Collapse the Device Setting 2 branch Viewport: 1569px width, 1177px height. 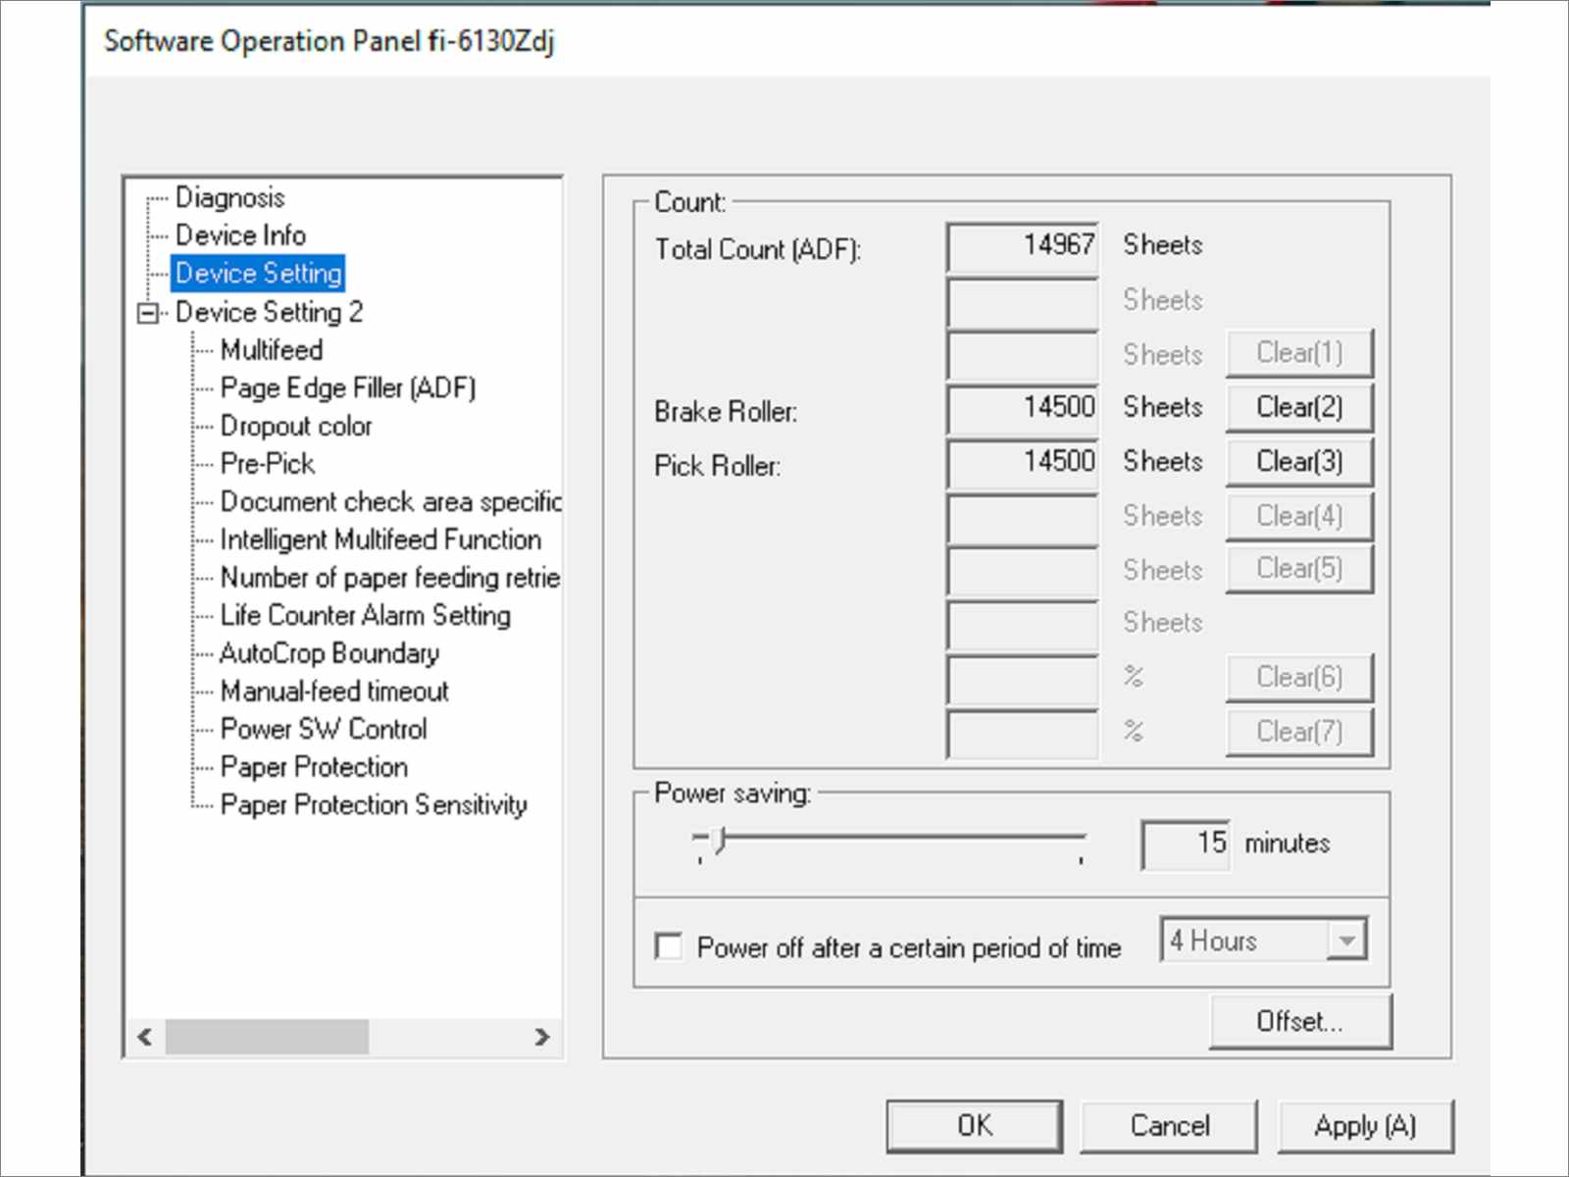point(148,313)
